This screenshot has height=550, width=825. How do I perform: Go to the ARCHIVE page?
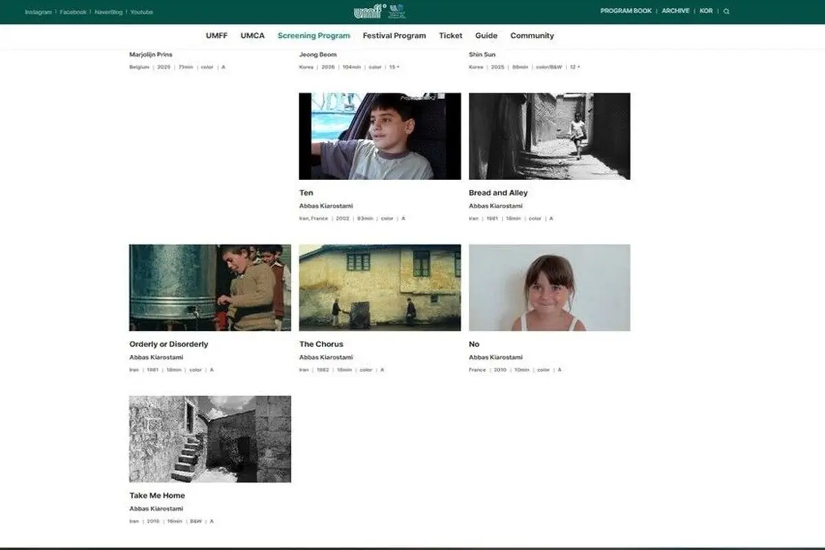coord(677,12)
